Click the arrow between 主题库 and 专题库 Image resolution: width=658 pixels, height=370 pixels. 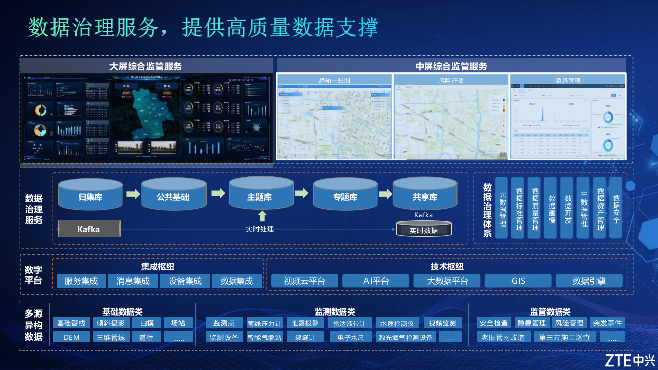302,194
